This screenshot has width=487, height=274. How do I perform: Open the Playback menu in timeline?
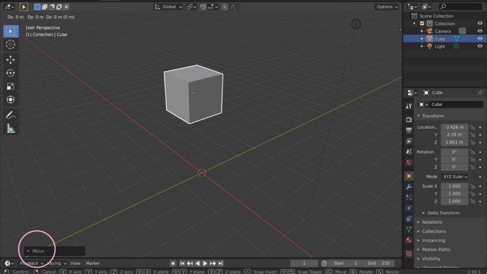point(31,264)
